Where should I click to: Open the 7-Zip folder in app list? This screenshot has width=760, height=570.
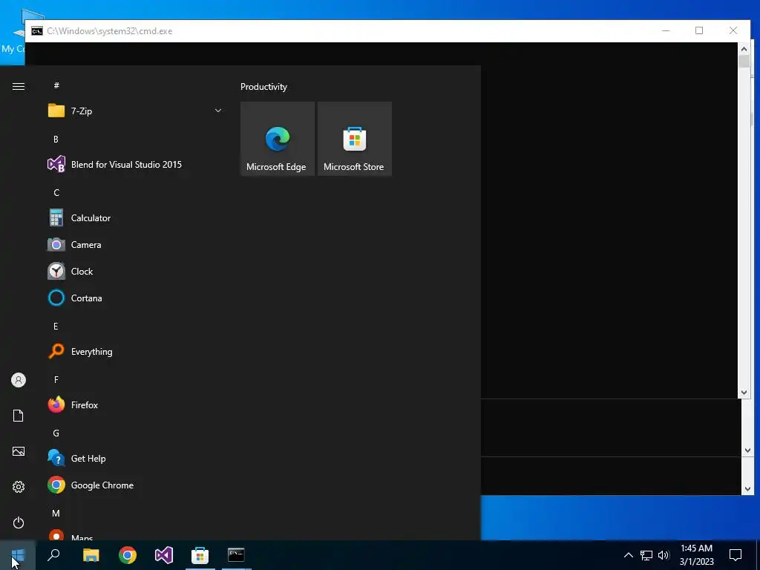click(x=135, y=111)
